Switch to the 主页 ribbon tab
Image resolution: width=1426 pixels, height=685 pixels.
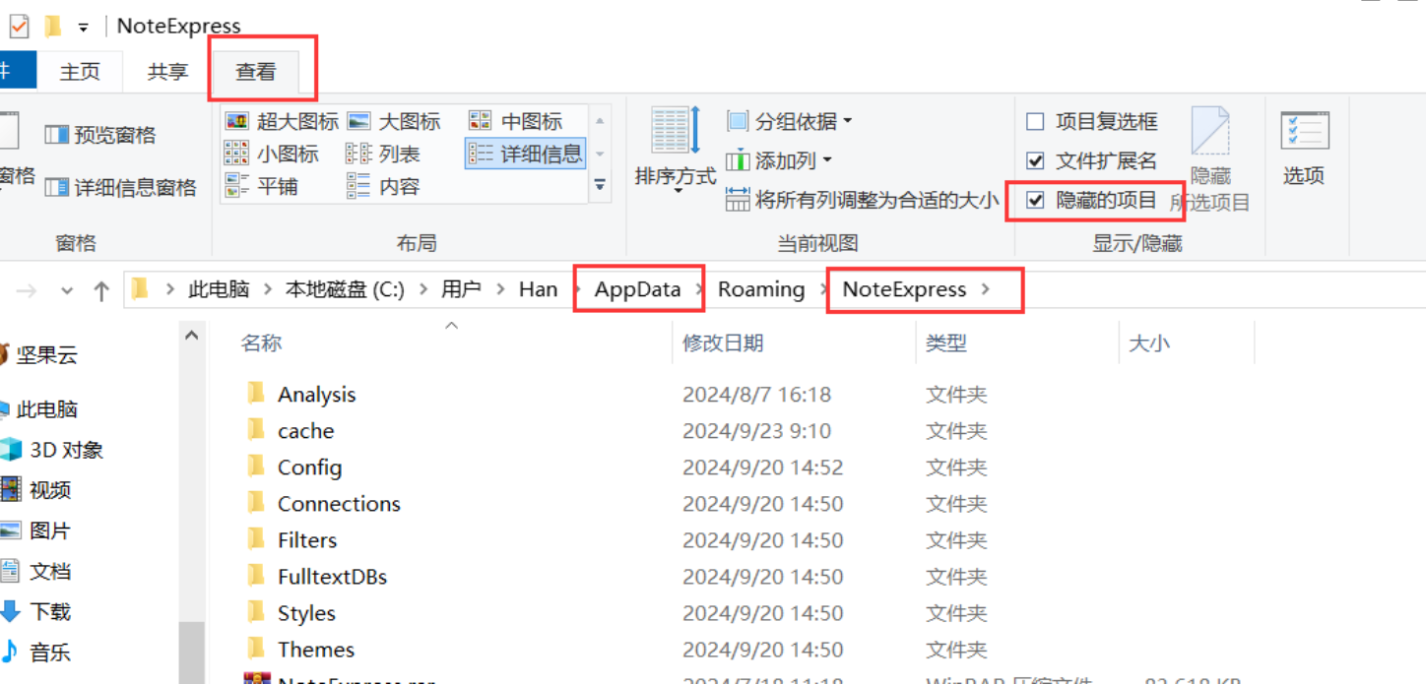(x=80, y=72)
